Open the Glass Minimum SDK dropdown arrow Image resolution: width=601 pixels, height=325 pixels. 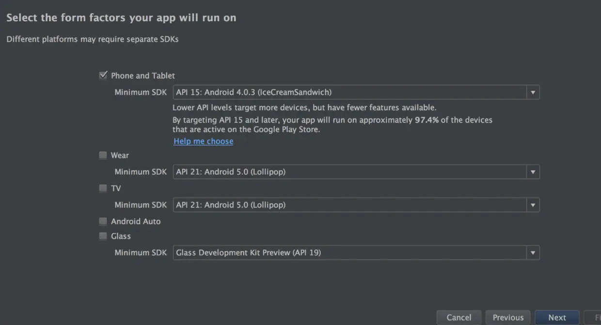[533, 252]
